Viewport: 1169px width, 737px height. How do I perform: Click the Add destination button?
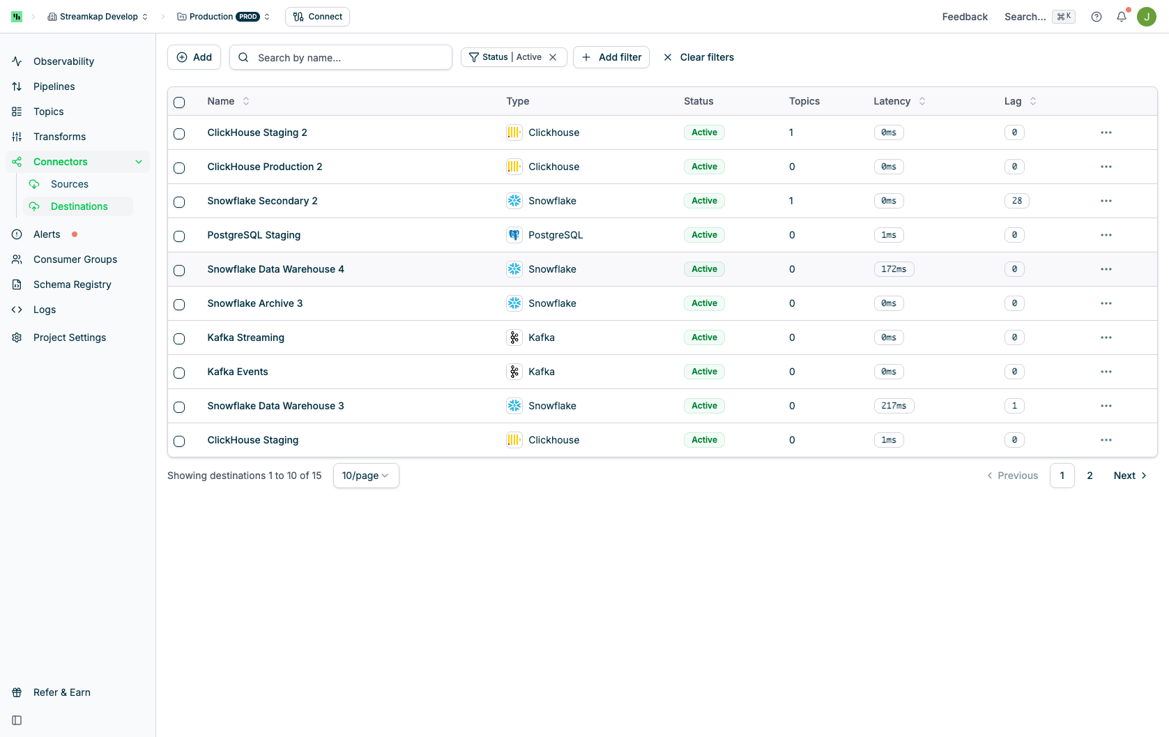pyautogui.click(x=194, y=57)
